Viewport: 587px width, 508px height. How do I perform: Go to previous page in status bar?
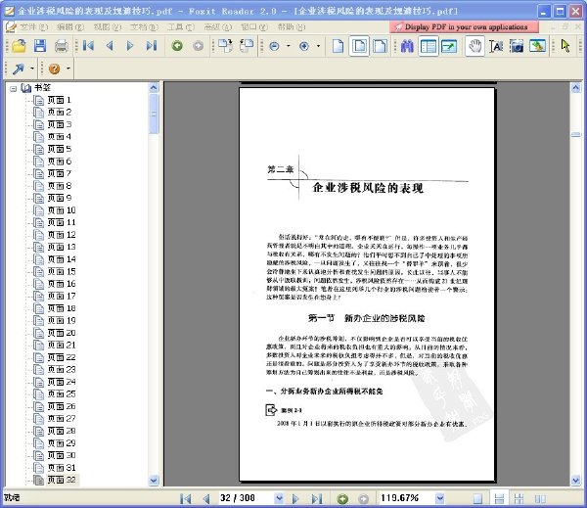click(x=206, y=498)
